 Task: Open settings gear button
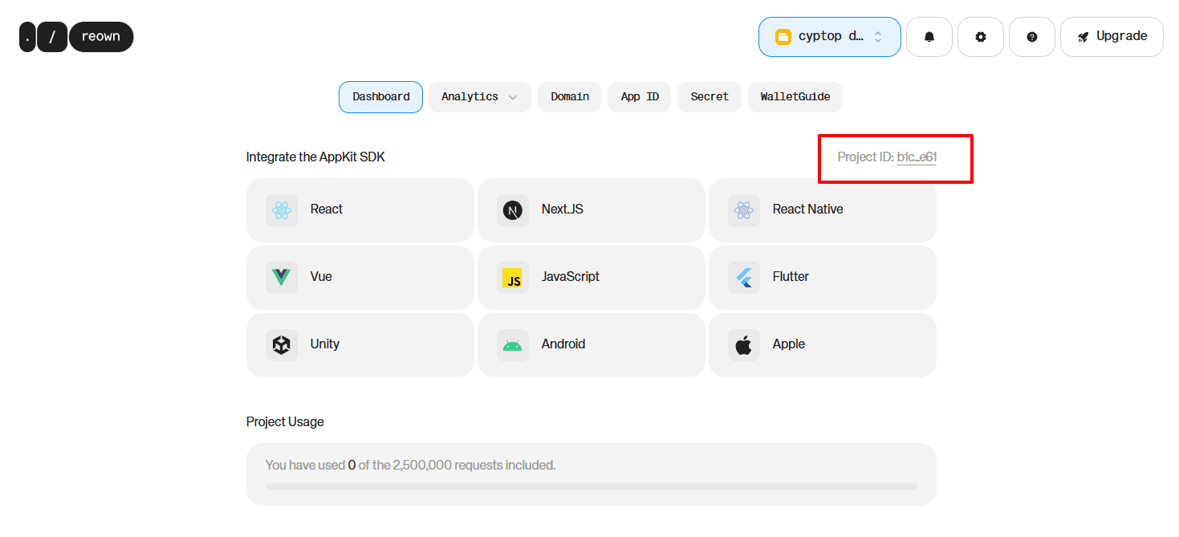(981, 37)
